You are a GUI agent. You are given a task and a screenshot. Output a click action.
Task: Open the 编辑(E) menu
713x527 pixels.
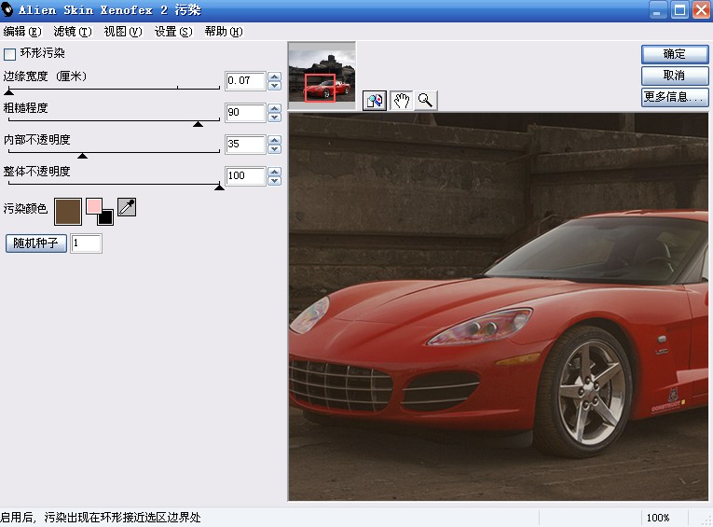(21, 32)
